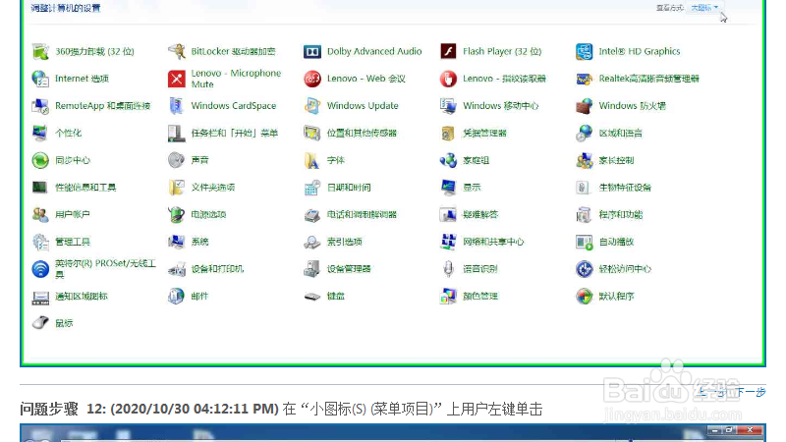Open 性能信息和工具 icon
The height and width of the screenshot is (442, 786).
(40, 188)
